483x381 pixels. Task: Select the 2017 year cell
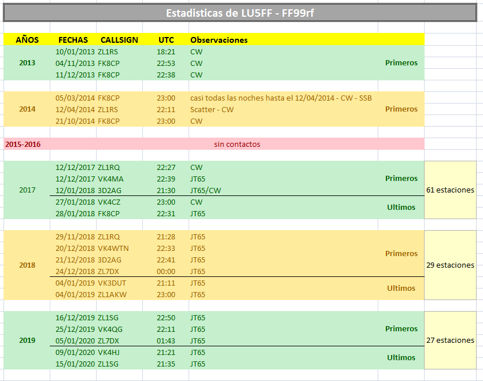(x=27, y=190)
